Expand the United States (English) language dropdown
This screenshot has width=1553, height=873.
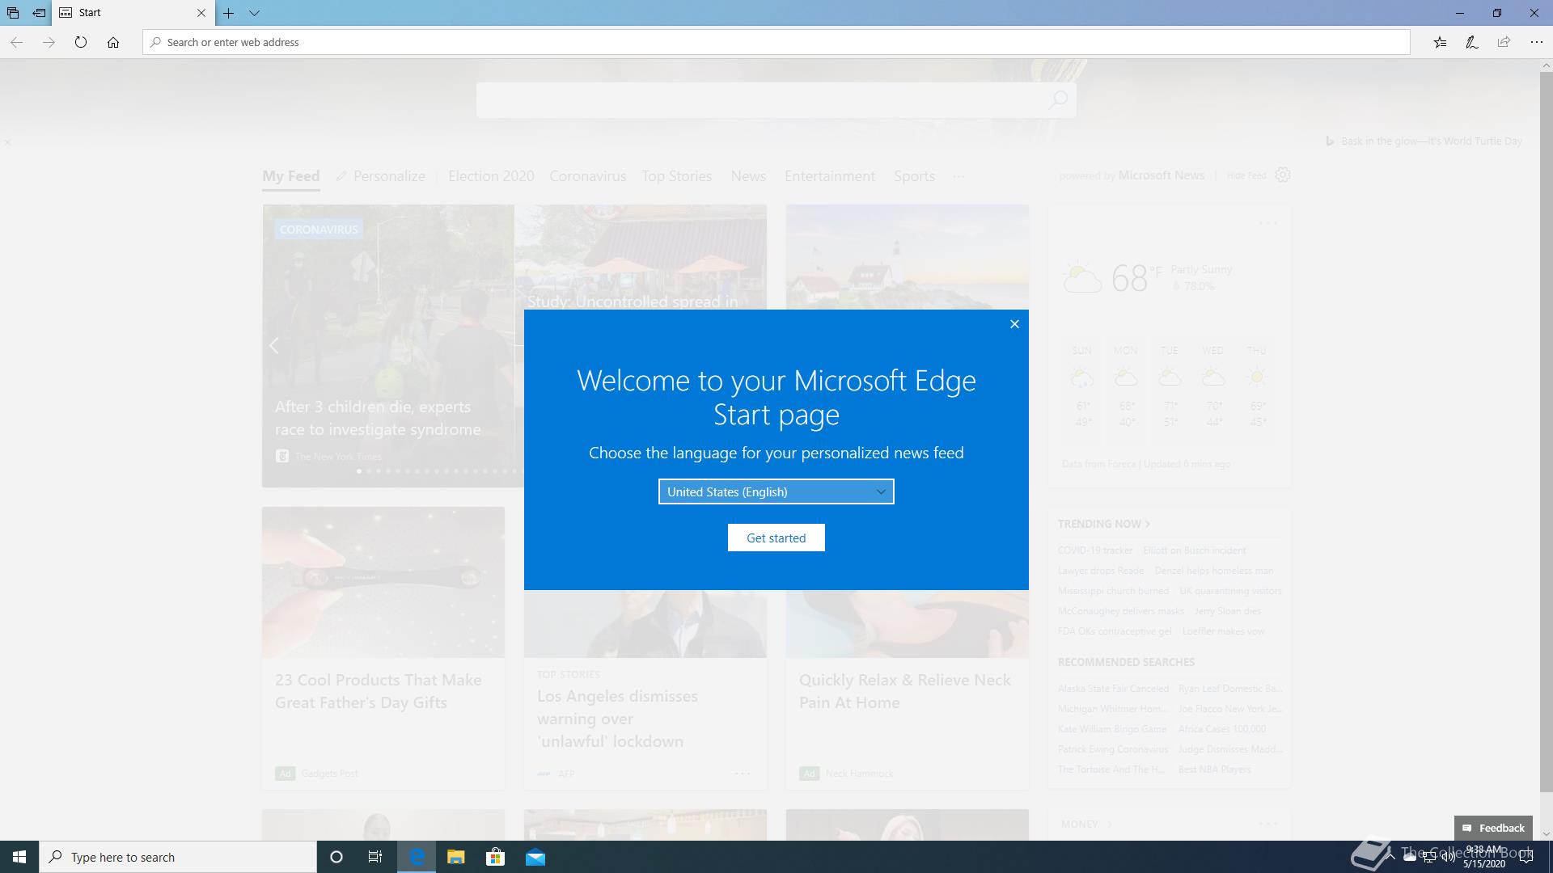[x=776, y=491]
